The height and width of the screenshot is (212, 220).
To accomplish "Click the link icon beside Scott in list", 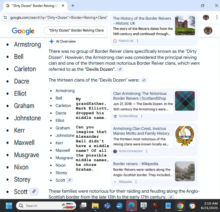I will click(x=70, y=180).
